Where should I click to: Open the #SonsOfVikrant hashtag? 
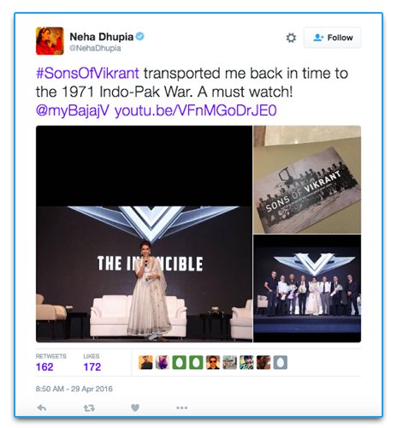click(87, 74)
